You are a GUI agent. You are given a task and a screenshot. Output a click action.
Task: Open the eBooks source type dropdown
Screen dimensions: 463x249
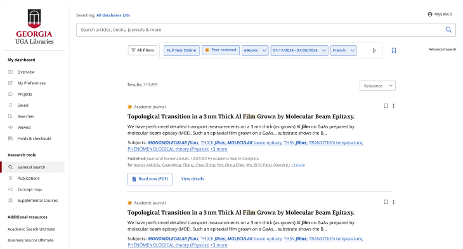pyautogui.click(x=255, y=50)
